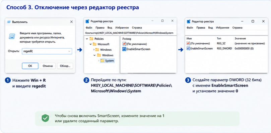
Task: Click the System folder icon
Action: click(x=103, y=61)
